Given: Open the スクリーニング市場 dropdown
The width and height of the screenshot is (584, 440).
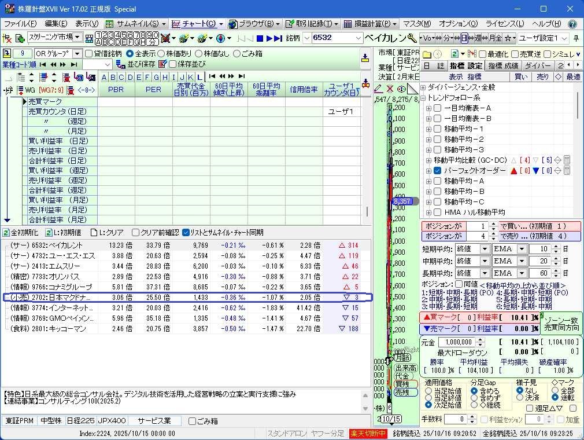Looking at the screenshot, I should pos(77,38).
